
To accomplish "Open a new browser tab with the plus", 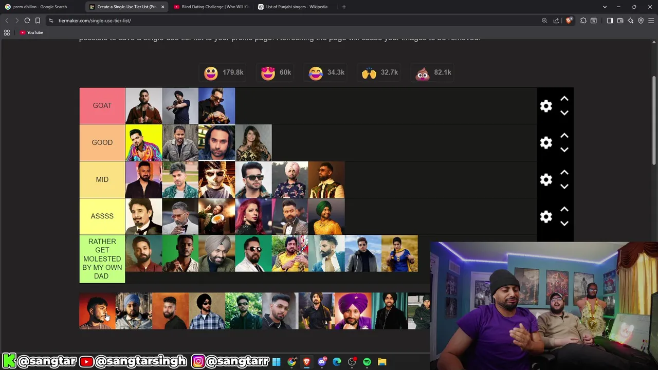I will tap(344, 7).
